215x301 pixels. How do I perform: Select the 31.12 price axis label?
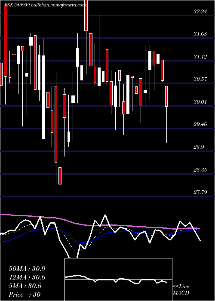pyautogui.click(x=200, y=57)
